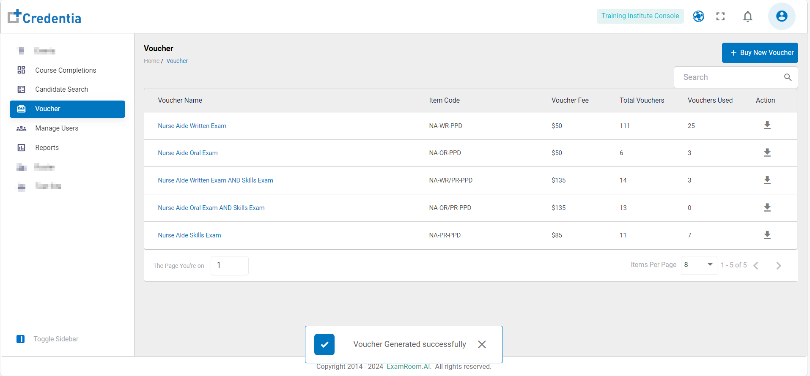The height and width of the screenshot is (376, 810).
Task: Go to next page arrow
Action: (779, 266)
